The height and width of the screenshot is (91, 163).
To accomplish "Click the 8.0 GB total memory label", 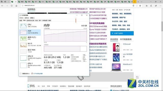I will point(84,26).
